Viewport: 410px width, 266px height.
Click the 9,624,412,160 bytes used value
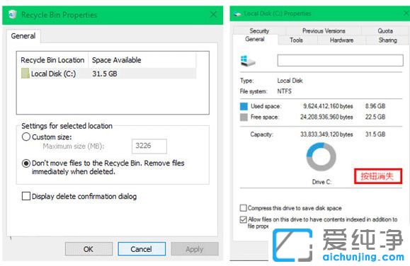328,106
